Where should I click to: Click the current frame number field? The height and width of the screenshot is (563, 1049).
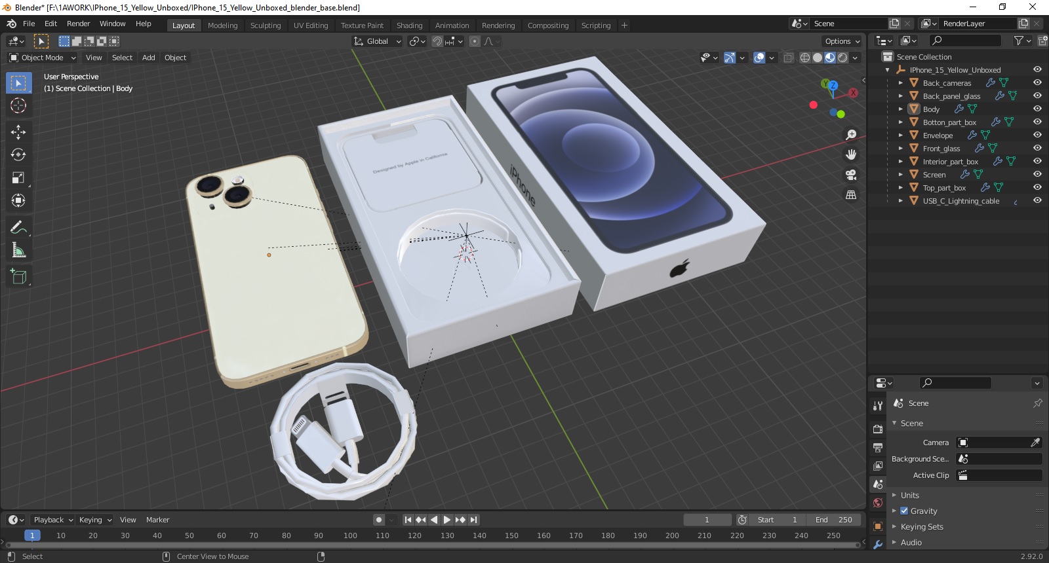click(707, 520)
